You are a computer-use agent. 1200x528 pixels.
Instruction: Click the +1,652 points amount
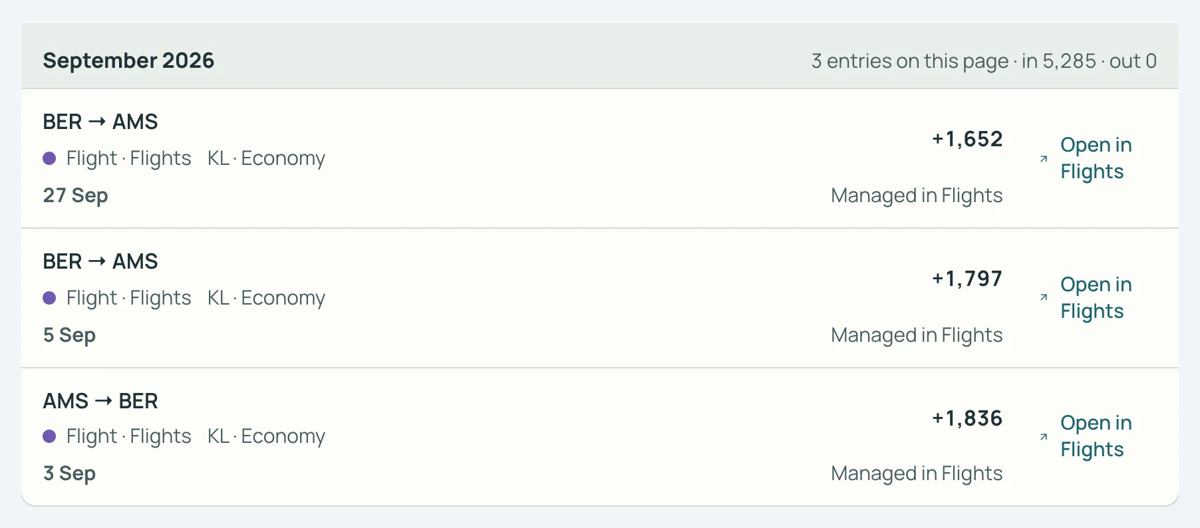(967, 139)
